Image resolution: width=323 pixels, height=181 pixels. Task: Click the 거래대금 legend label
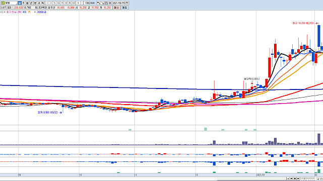tap(41, 12)
